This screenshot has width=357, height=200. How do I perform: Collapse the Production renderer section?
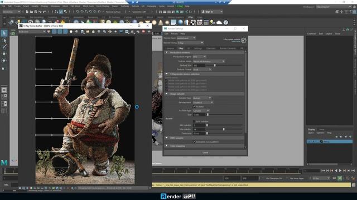166,52
